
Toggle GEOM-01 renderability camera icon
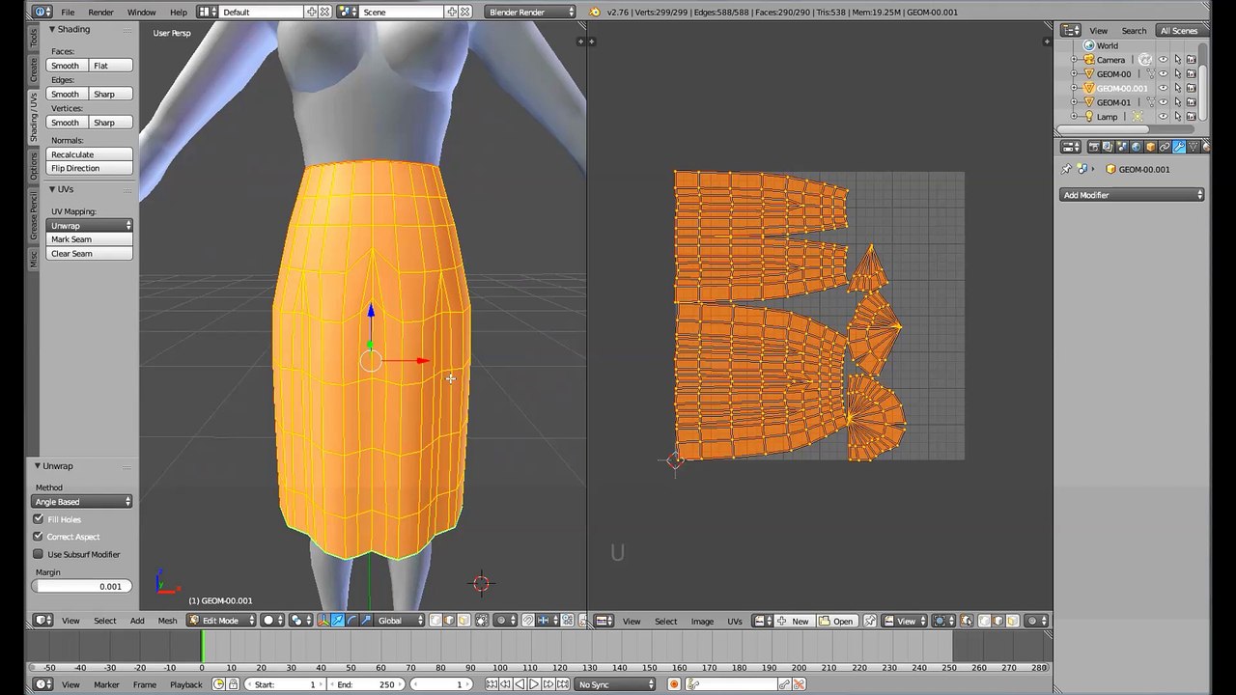pos(1192,102)
